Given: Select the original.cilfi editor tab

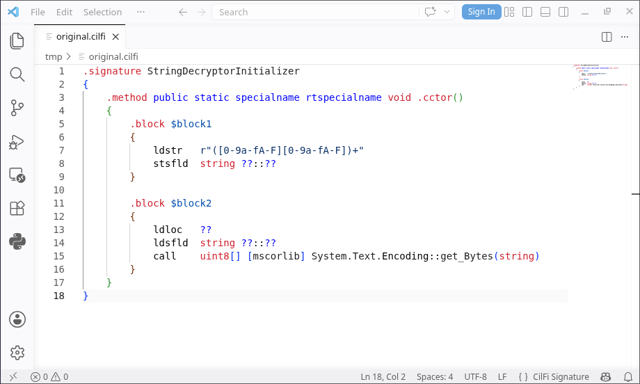Looking at the screenshot, I should point(80,37).
